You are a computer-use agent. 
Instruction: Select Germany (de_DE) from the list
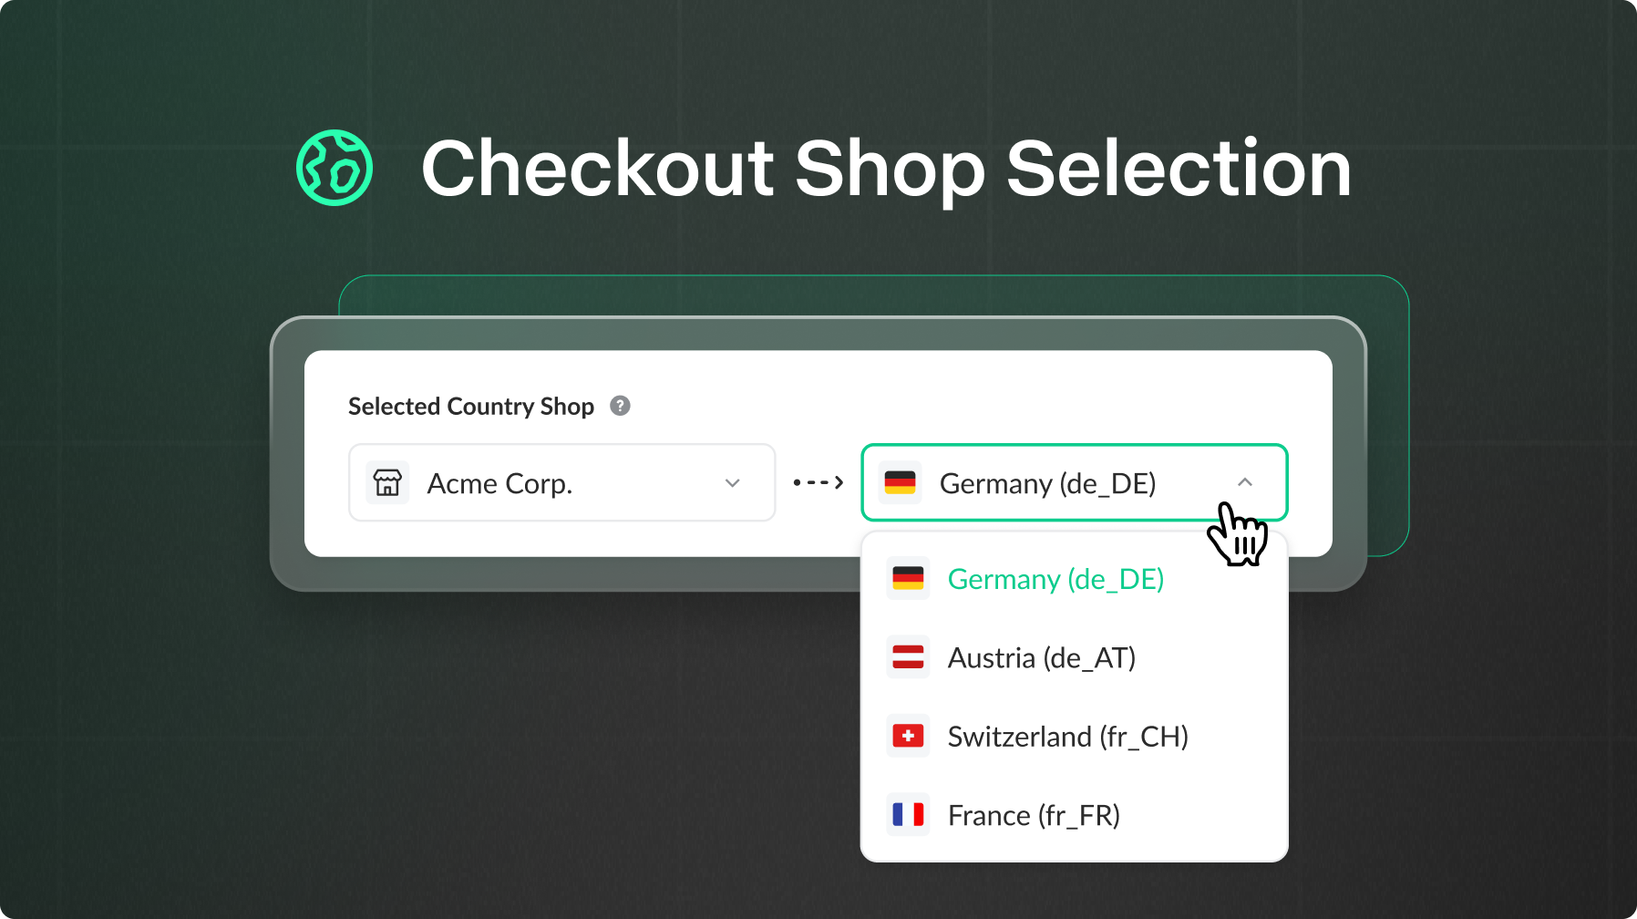tap(1055, 579)
